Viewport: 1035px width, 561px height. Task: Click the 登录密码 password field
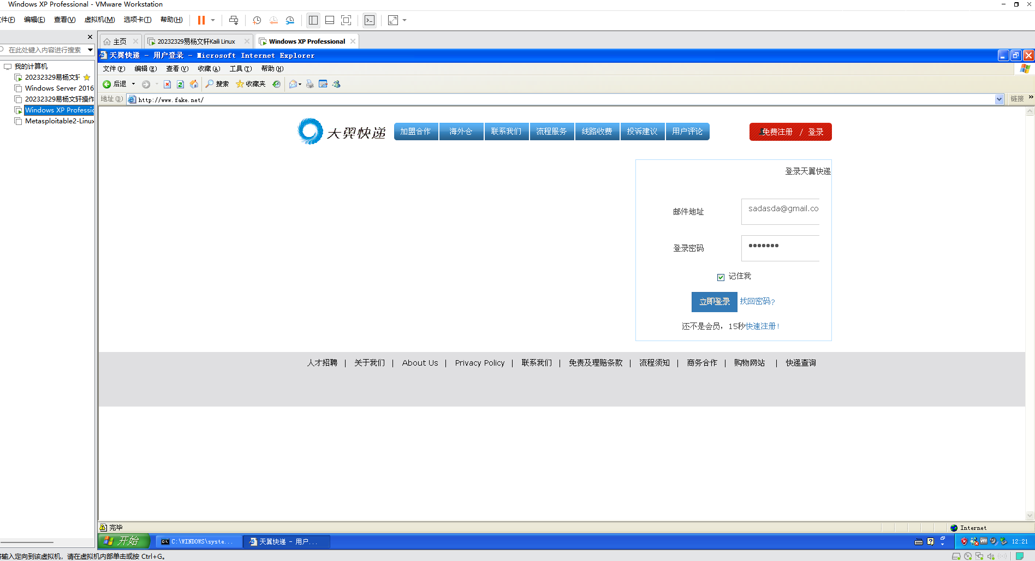(x=781, y=248)
